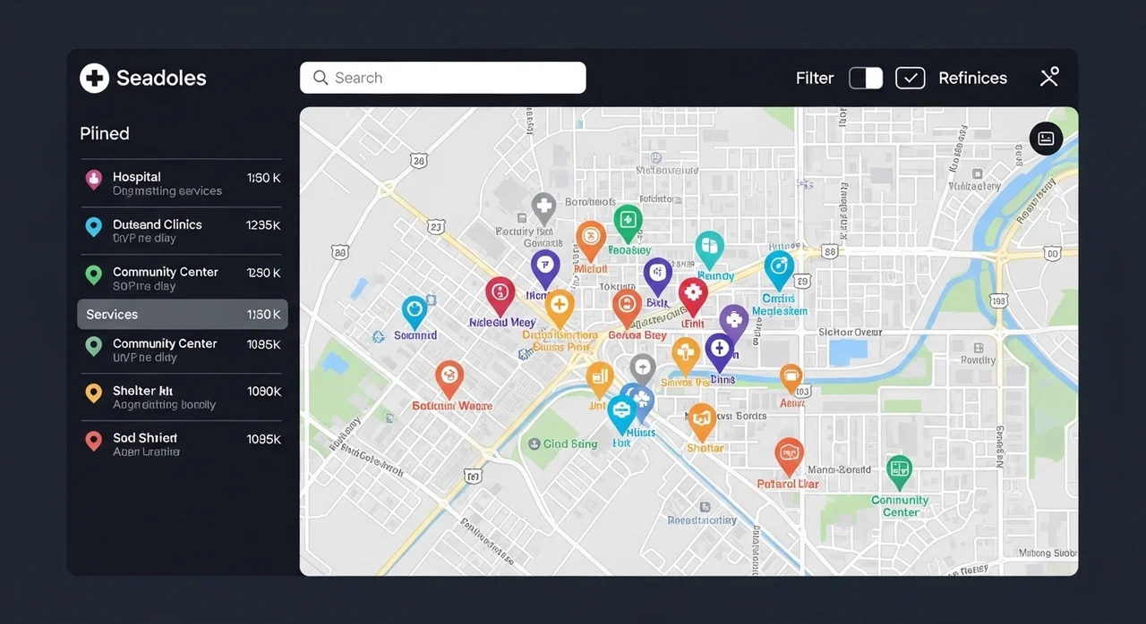This screenshot has height=624, width=1146.
Task: Select the Community Center 1250 K entry
Action: click(183, 278)
